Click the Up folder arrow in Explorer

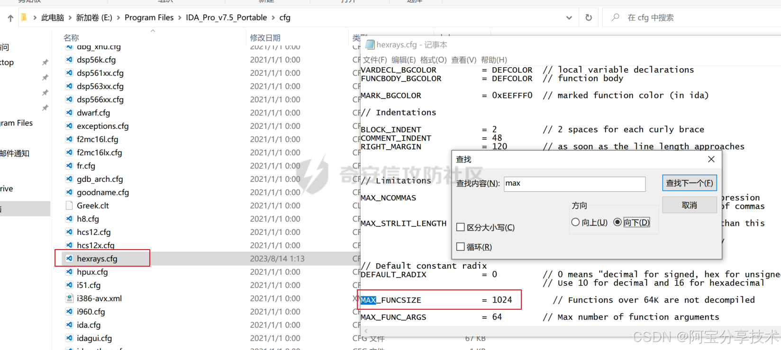(x=10, y=18)
